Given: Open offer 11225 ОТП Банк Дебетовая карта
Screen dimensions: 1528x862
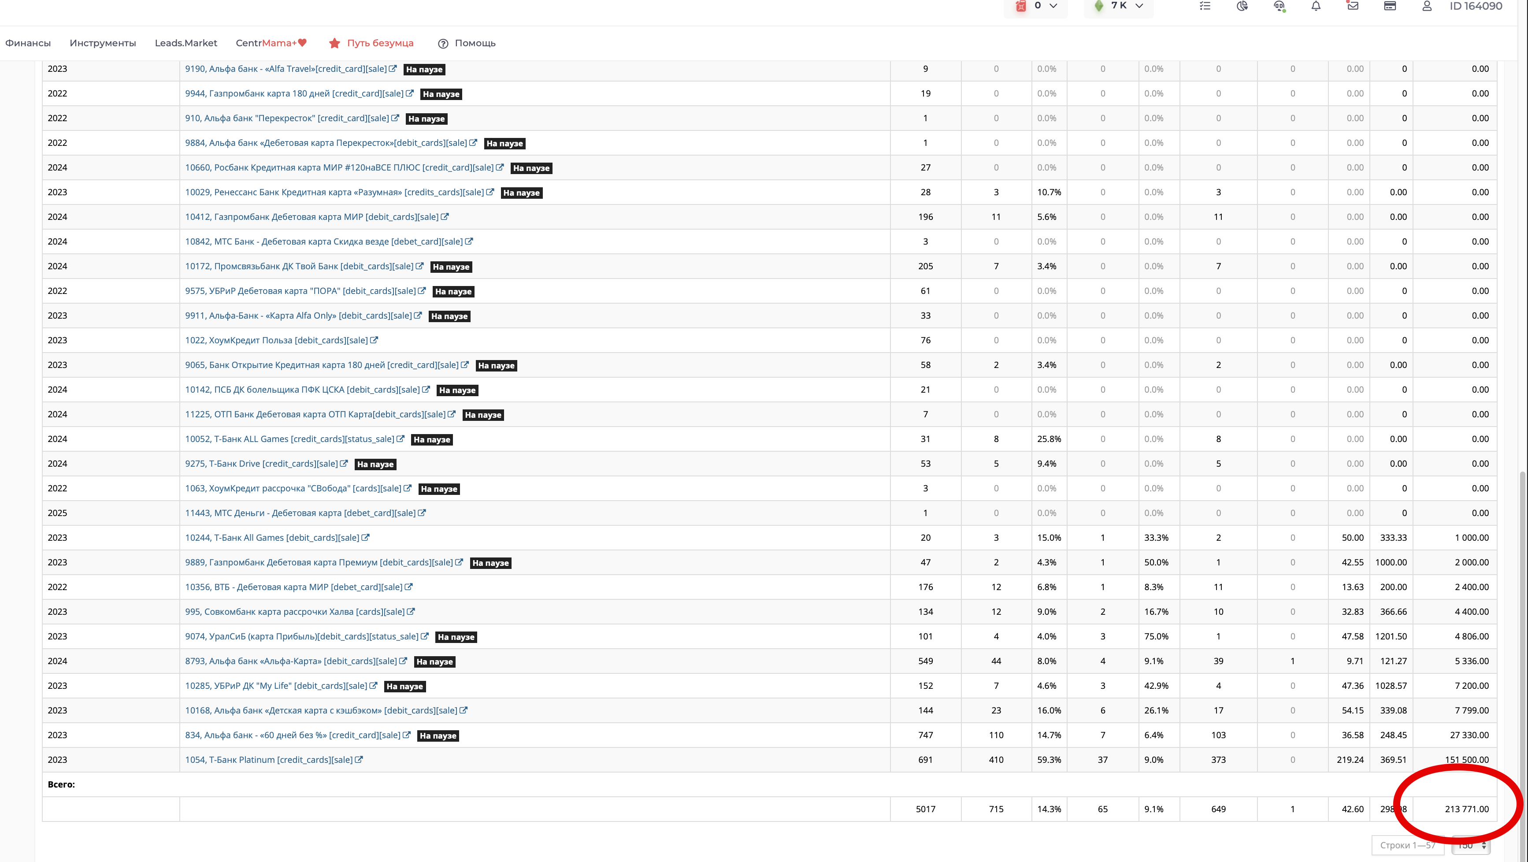Looking at the screenshot, I should click(315, 414).
